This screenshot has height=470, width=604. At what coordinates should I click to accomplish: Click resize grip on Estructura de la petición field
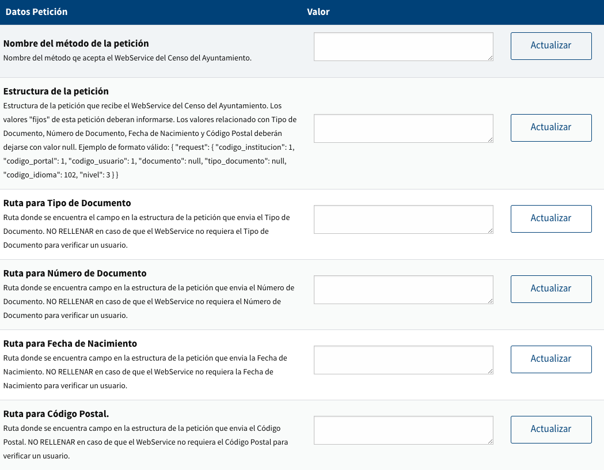click(490, 139)
